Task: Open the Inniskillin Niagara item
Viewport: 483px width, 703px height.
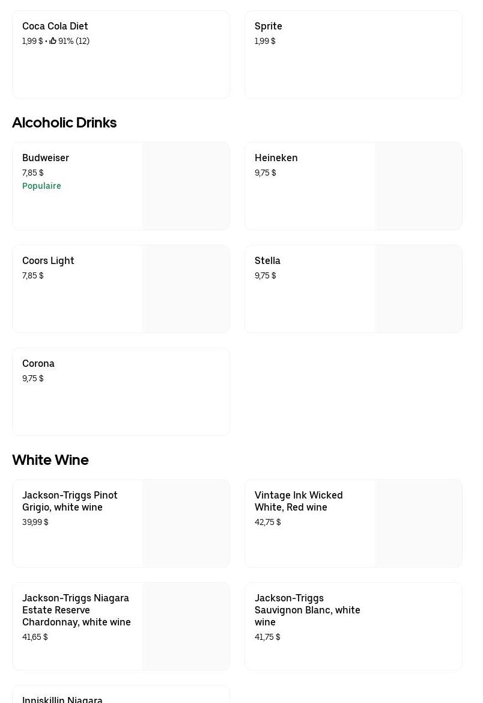Action: (x=62, y=699)
